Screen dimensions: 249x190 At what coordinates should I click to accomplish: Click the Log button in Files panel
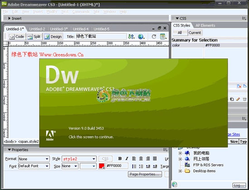239,185
